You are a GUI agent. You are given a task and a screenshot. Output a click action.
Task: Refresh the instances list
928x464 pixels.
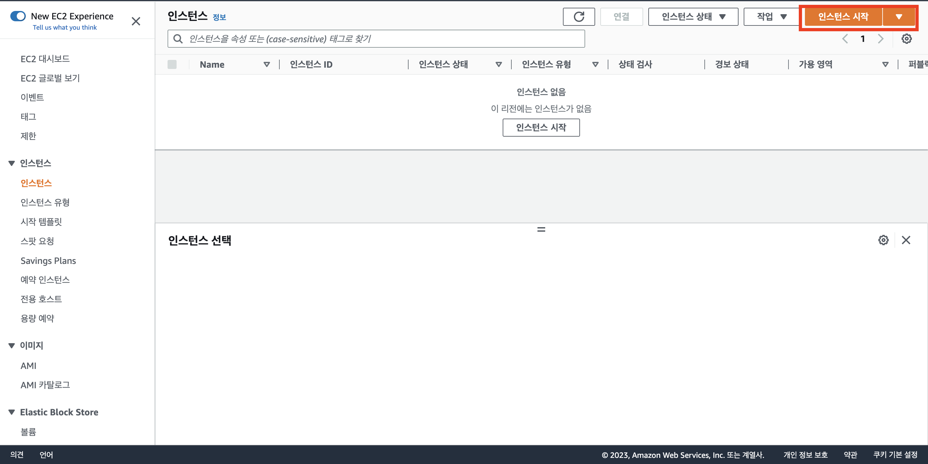(x=579, y=16)
